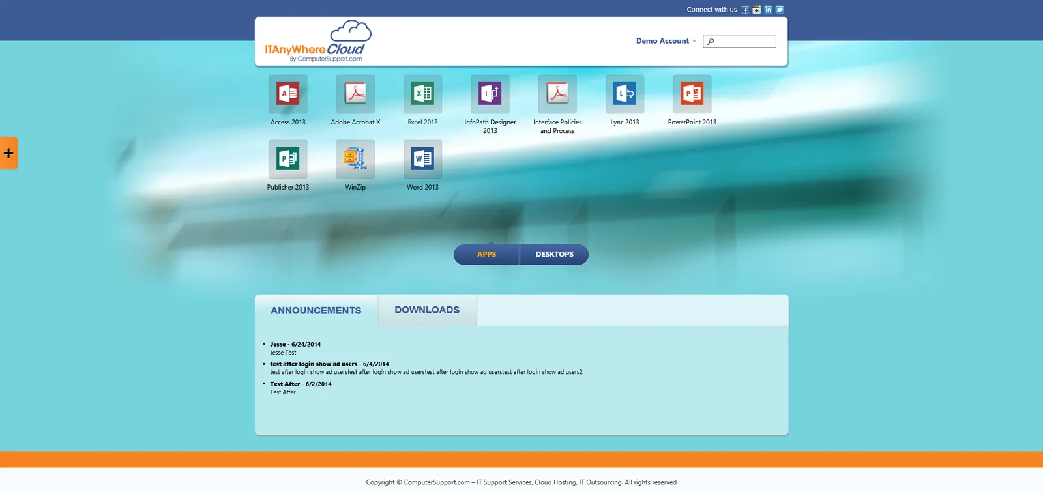Open the WinZip app icon
This screenshot has height=492, width=1043.
tap(355, 159)
